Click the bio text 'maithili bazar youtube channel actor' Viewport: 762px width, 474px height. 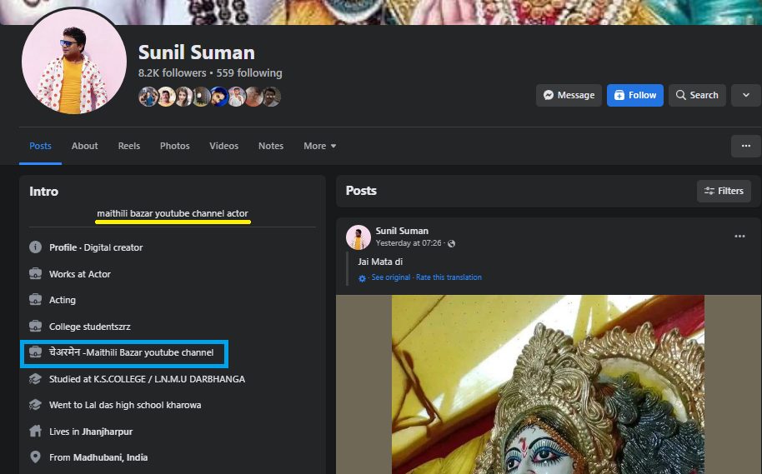pyautogui.click(x=173, y=213)
